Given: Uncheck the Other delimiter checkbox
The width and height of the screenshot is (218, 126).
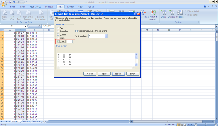Looking at the screenshot, I should [x=58, y=41].
